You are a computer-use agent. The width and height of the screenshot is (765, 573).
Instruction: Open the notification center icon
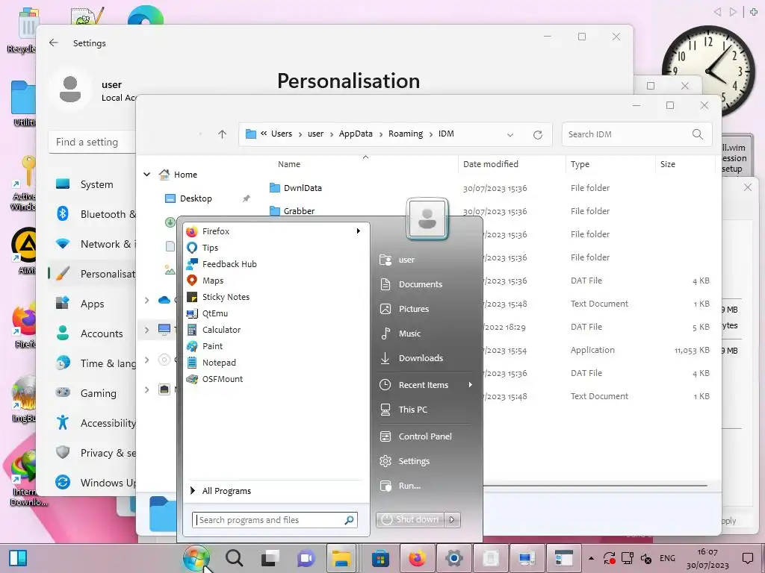[747, 558]
